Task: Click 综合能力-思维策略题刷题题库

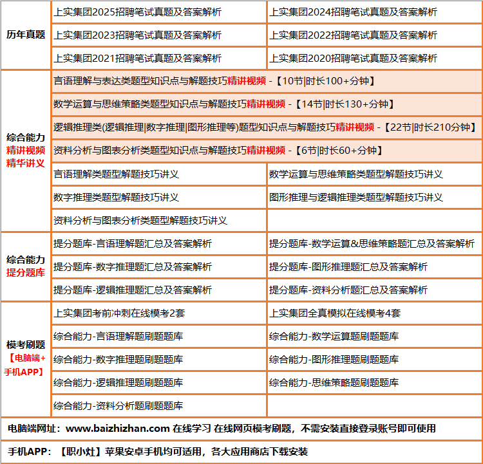Action: [x=334, y=383]
